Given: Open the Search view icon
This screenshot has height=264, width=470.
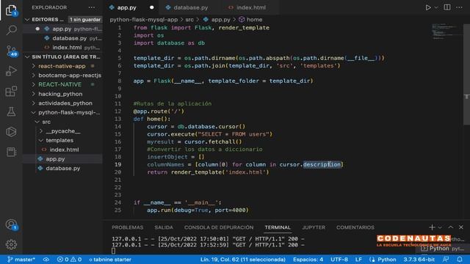Looking at the screenshot, I should tap(11, 30).
